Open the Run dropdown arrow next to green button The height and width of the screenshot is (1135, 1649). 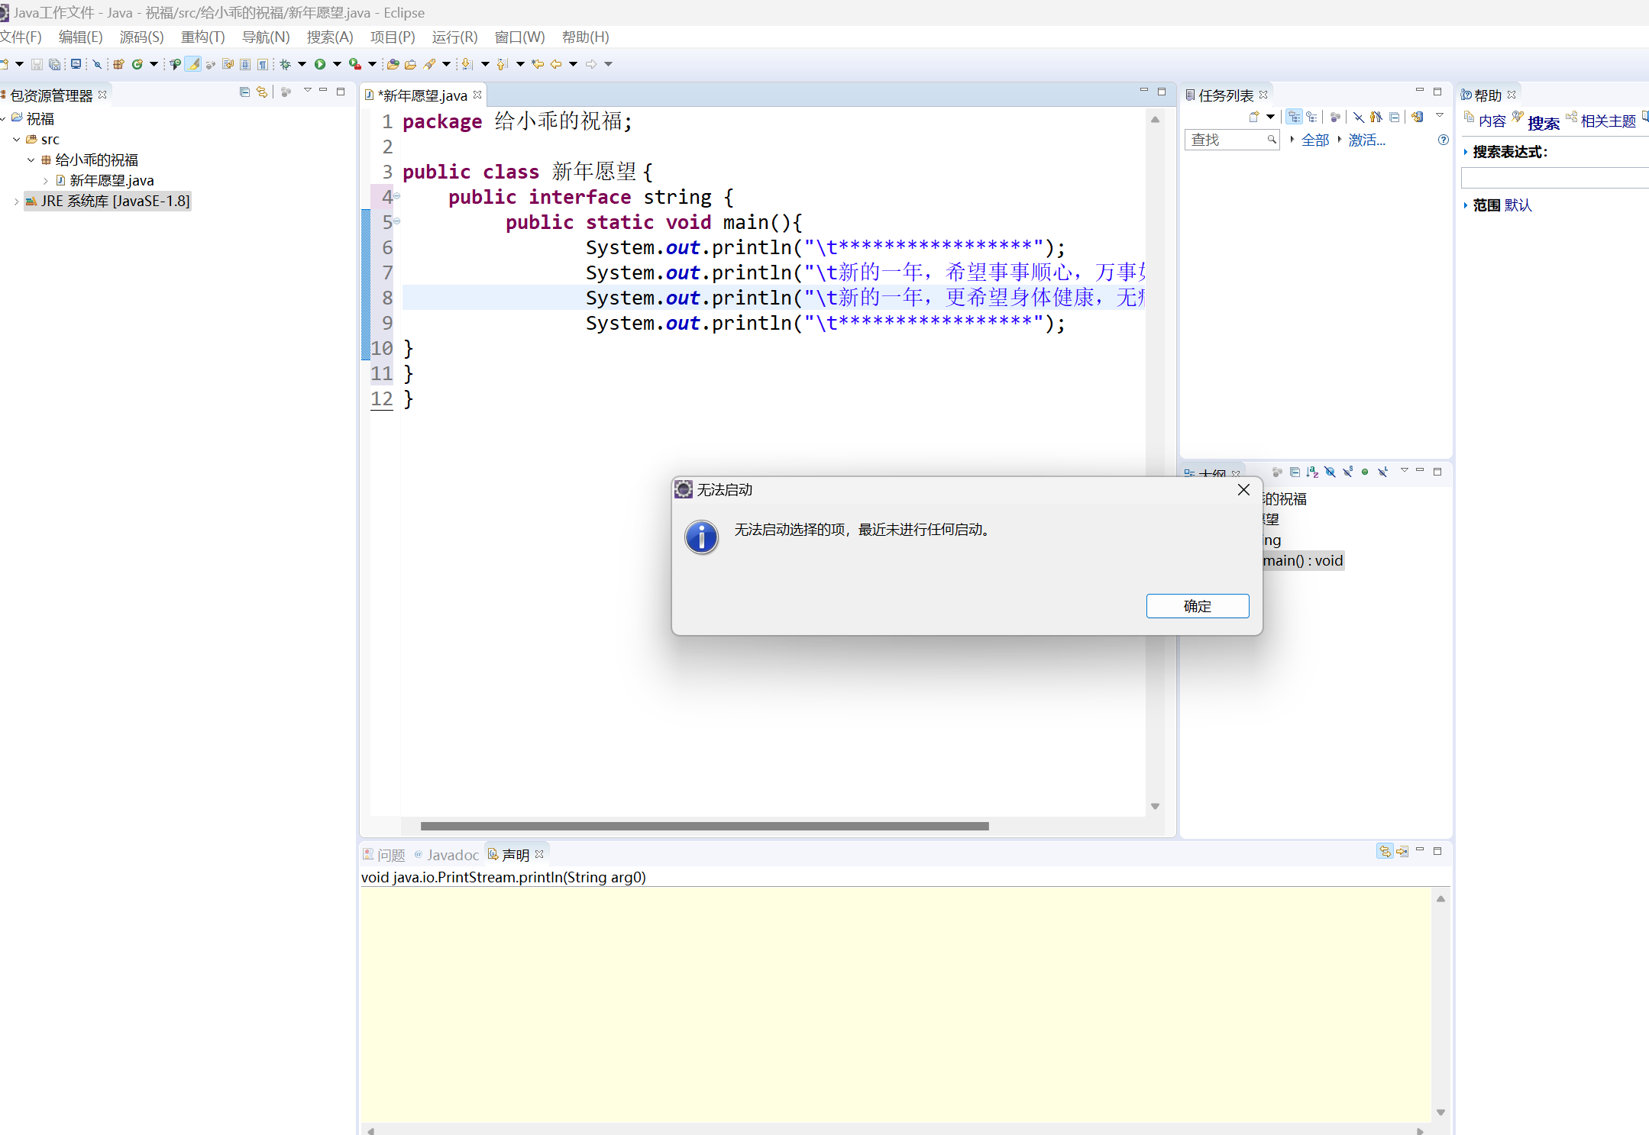point(337,64)
